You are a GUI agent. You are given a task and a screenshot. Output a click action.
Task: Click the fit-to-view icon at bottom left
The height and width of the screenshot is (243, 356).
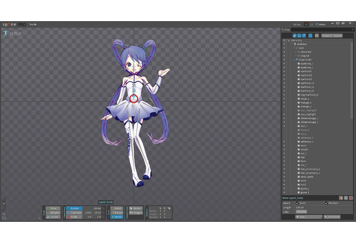click(x=4, y=219)
